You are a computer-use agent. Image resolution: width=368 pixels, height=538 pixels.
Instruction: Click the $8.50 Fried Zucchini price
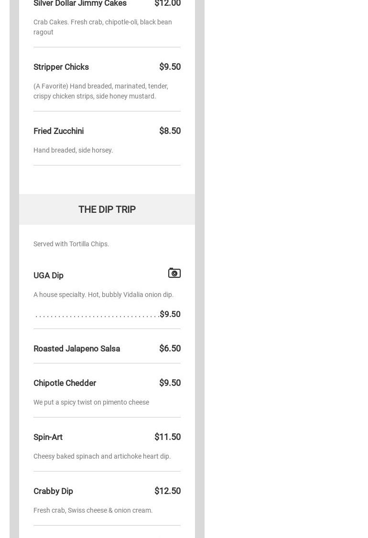coord(170,131)
